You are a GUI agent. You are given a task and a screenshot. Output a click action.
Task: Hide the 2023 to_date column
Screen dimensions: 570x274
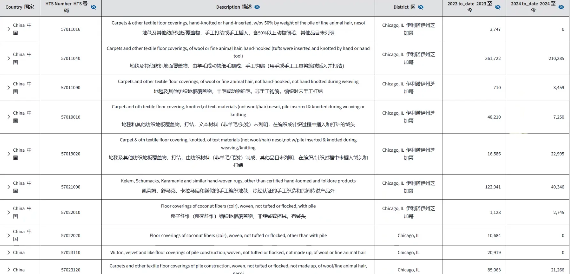[x=498, y=7]
